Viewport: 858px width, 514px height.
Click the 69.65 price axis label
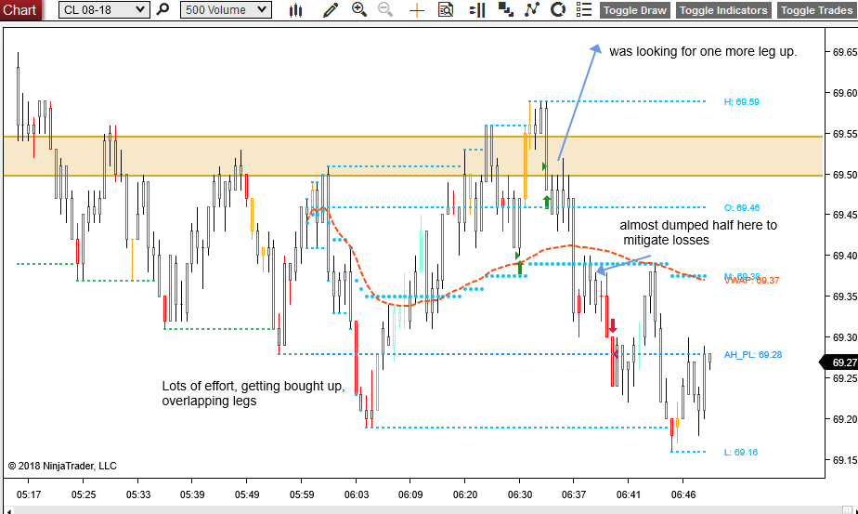845,52
